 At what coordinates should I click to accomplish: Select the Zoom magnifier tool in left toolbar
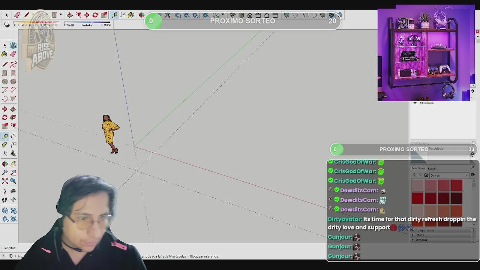[5, 172]
